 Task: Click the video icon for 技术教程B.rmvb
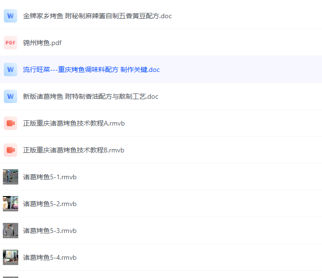click(x=11, y=150)
